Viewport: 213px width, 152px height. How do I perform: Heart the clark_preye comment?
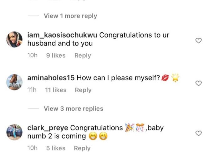(198, 134)
